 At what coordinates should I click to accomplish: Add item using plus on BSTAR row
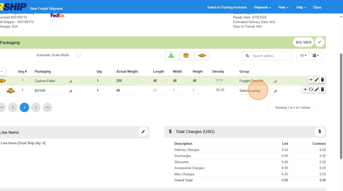(x=305, y=90)
